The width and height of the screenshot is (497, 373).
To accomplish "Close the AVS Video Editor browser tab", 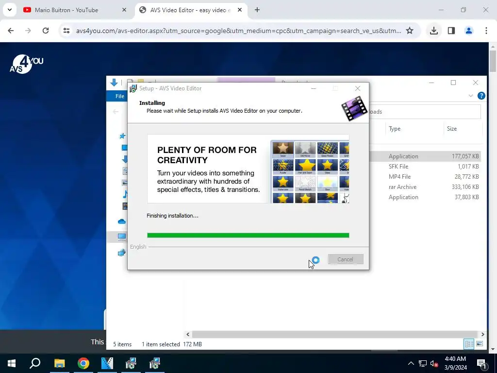I will coord(240,10).
